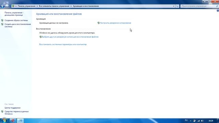219x123 pixels.
Task: Click 'Архивация или восстановление файлов' heading
Action: [59, 14]
